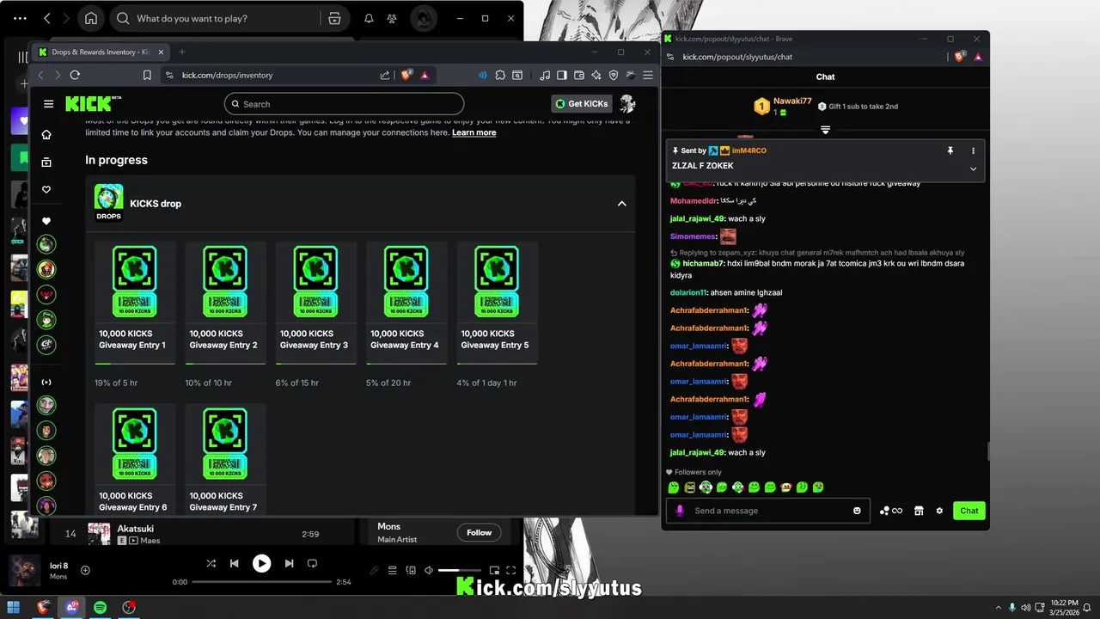The height and width of the screenshot is (619, 1100).
Task: Open the Kick shop icon in chat
Action: (x=919, y=511)
